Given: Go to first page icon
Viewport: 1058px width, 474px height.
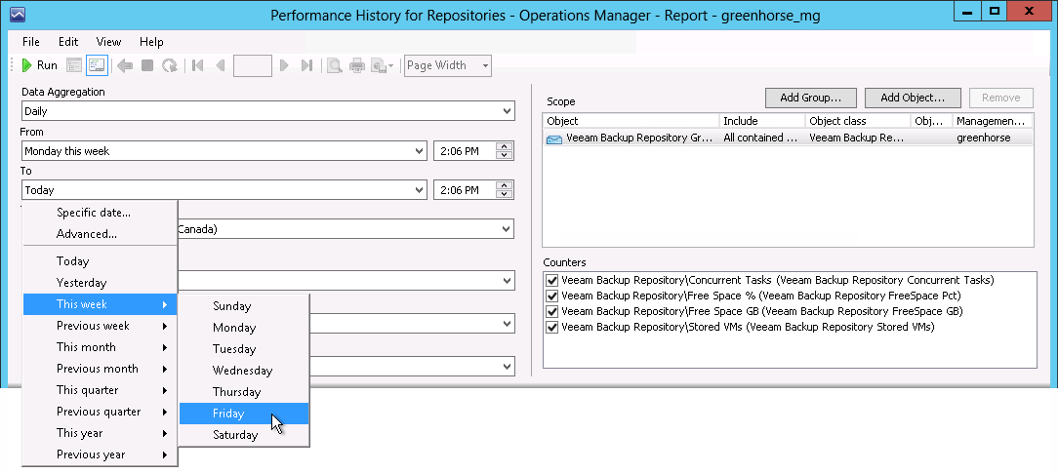Looking at the screenshot, I should point(198,65).
